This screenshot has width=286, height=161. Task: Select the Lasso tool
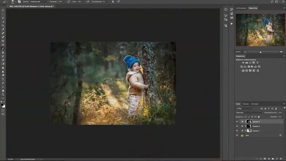[x=3, y=18]
